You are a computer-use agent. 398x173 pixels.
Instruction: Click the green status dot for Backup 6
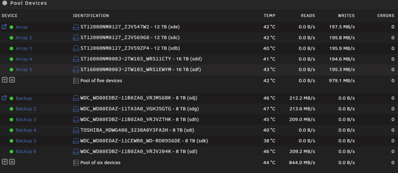click(x=12, y=152)
